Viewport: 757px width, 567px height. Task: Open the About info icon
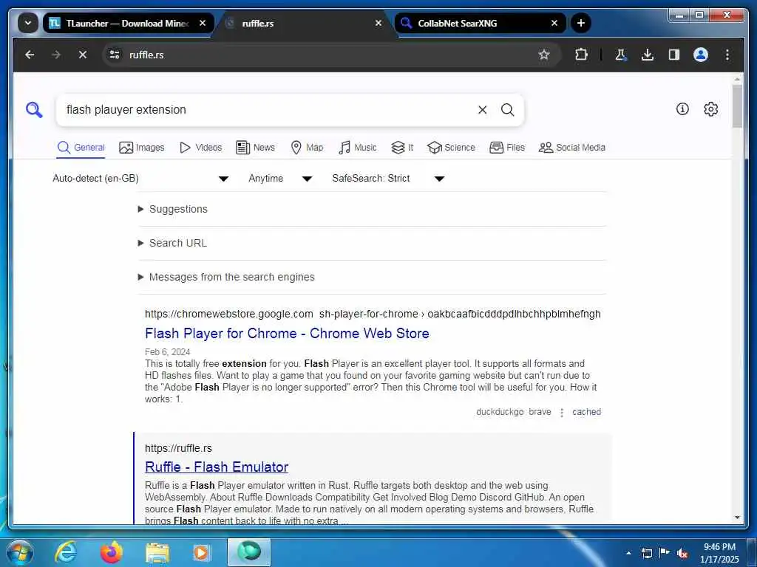coord(682,109)
